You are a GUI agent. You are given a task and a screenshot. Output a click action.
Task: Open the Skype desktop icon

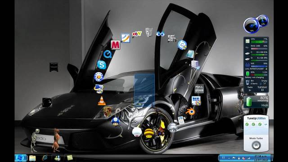(102, 65)
